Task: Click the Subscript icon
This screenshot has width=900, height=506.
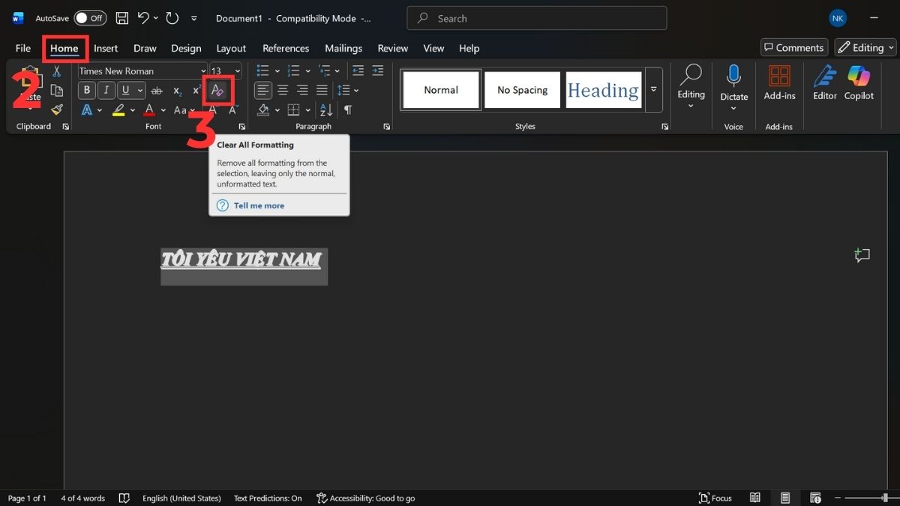Action: [177, 91]
